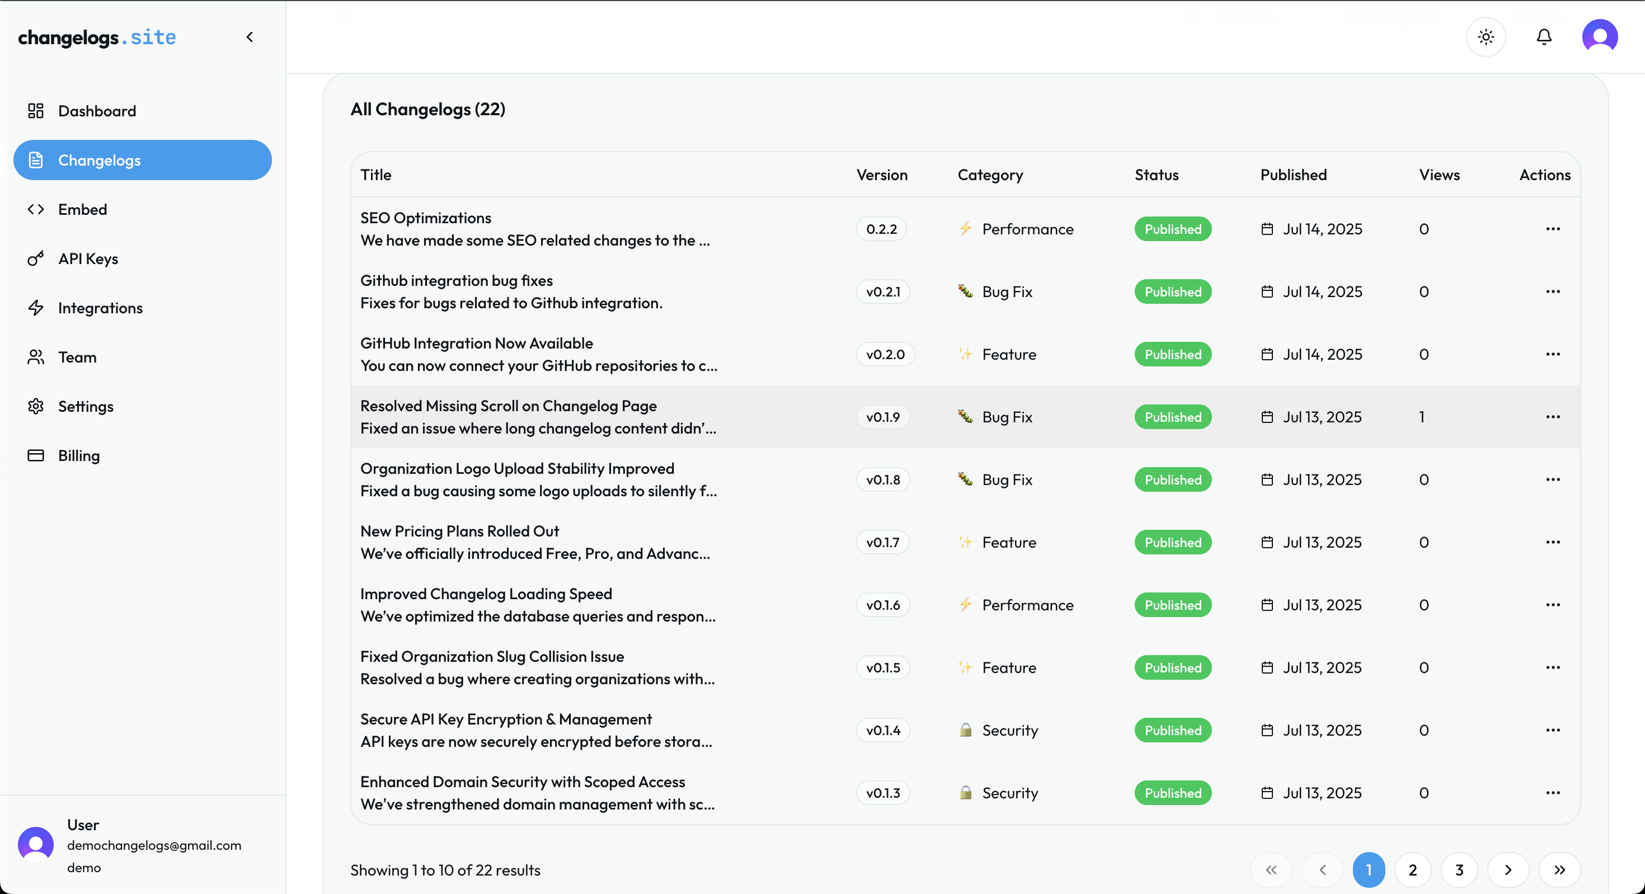Select Changelogs in the sidebar
This screenshot has height=894, width=1645.
click(143, 159)
